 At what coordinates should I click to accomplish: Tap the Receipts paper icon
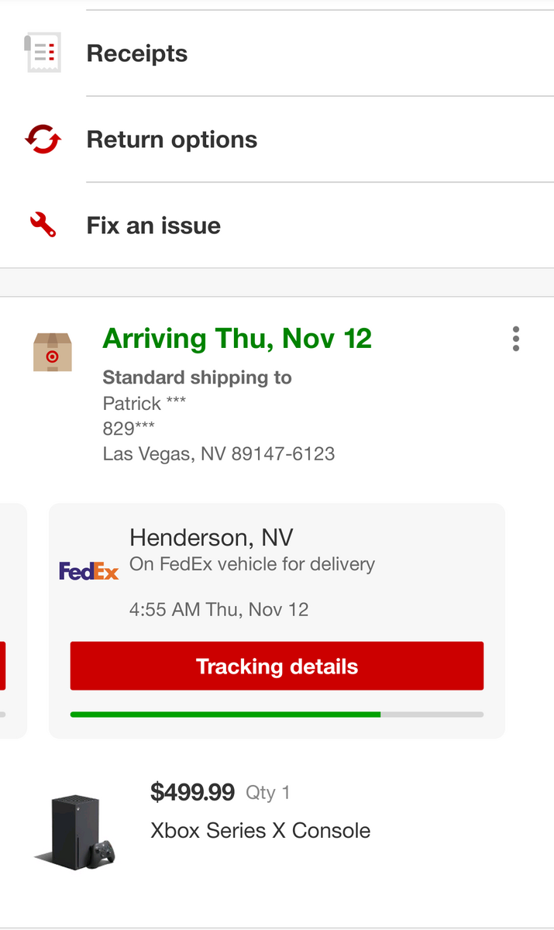pyautogui.click(x=42, y=53)
